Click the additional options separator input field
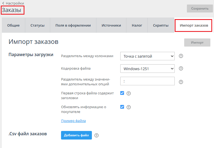Viewport: 214px width, 148px height. pos(147,81)
